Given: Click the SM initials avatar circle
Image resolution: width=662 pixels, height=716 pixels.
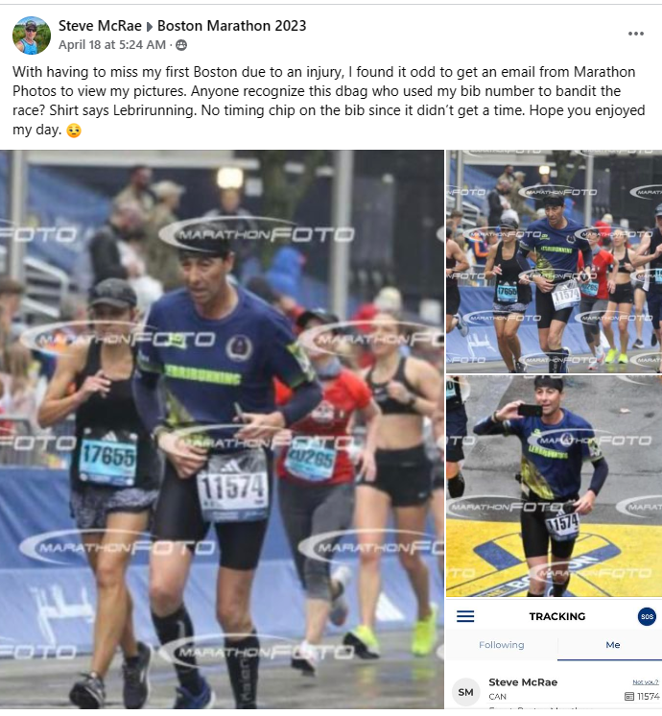Looking at the screenshot, I should point(465,692).
